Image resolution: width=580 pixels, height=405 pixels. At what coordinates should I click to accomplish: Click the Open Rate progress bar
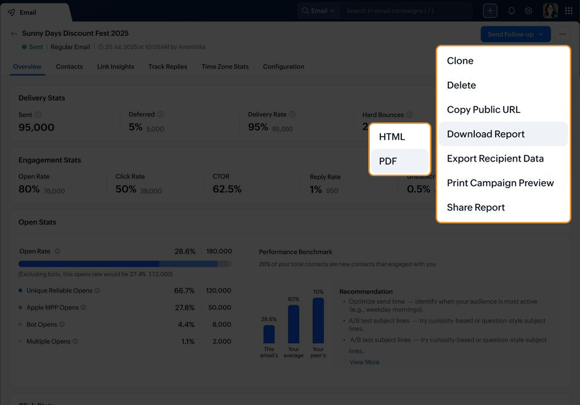click(125, 264)
